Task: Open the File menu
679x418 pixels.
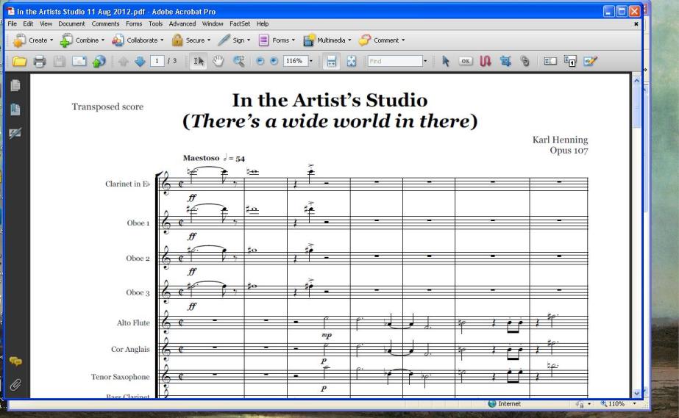Action: [x=12, y=24]
